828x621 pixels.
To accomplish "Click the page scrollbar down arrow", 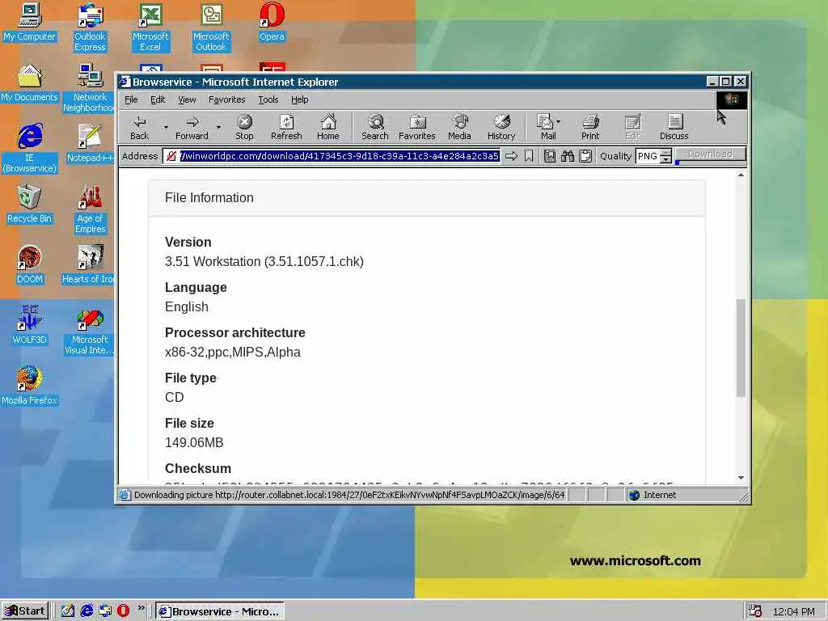I will [741, 478].
